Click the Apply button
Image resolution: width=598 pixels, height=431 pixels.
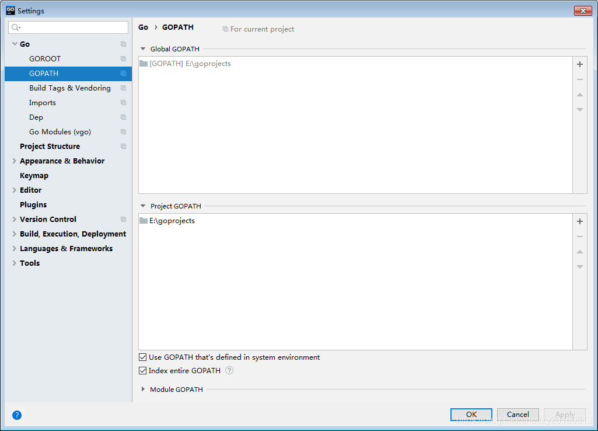click(x=564, y=414)
